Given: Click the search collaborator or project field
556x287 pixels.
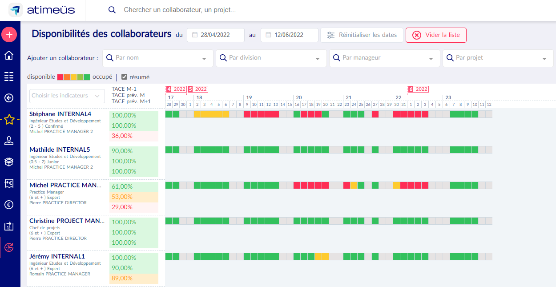Looking at the screenshot, I should [180, 10].
